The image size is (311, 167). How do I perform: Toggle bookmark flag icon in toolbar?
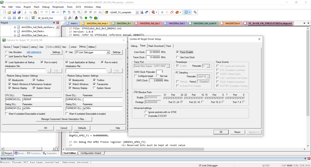coord(64,12)
